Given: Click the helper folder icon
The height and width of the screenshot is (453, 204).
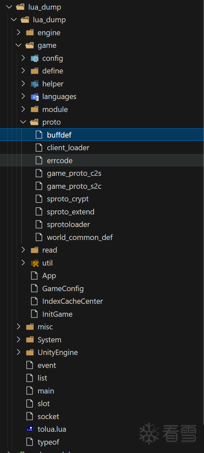Looking at the screenshot, I should 35,84.
